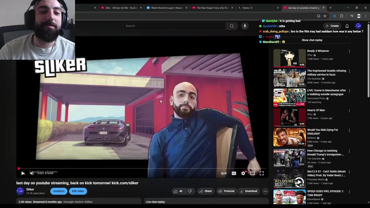The width and height of the screenshot is (370, 208).
Task: Open video player settings gear
Action: pos(243,173)
